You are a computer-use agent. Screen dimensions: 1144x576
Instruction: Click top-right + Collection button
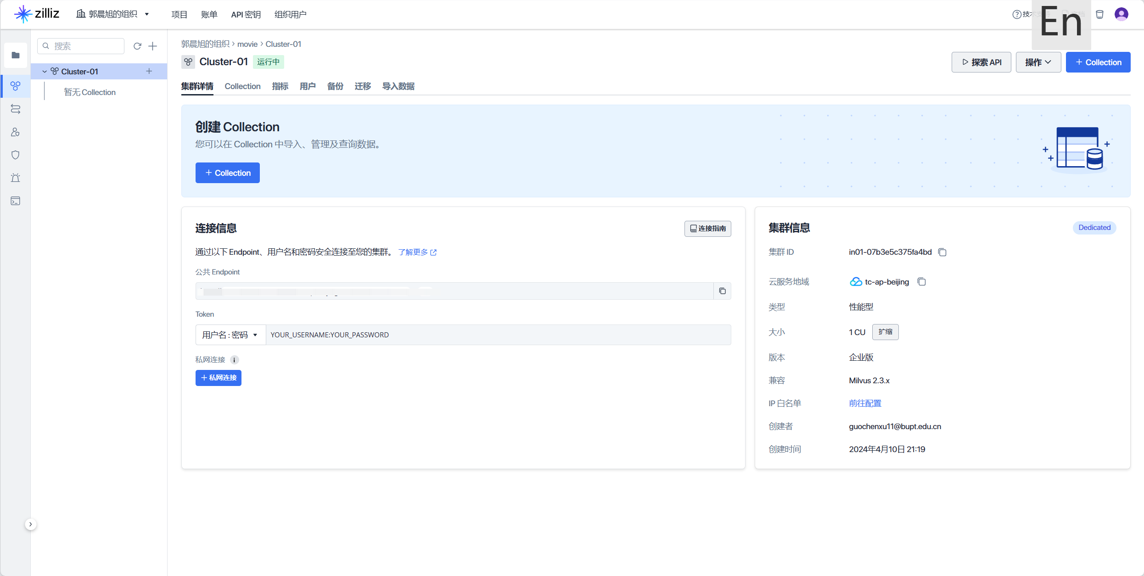(x=1098, y=62)
